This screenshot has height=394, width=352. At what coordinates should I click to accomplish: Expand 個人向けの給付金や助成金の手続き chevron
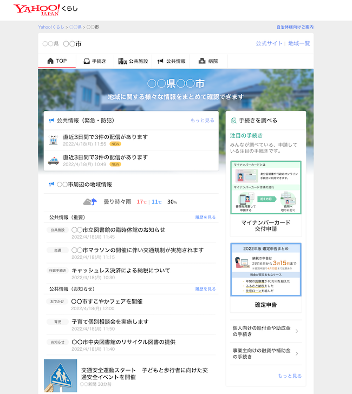297,331
